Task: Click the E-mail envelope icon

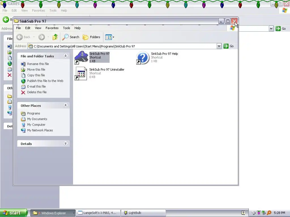Action: [23, 87]
